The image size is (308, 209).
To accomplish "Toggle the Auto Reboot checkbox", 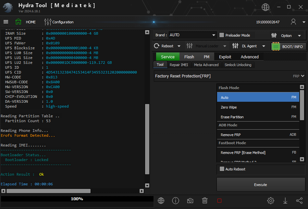I will (x=222, y=169).
